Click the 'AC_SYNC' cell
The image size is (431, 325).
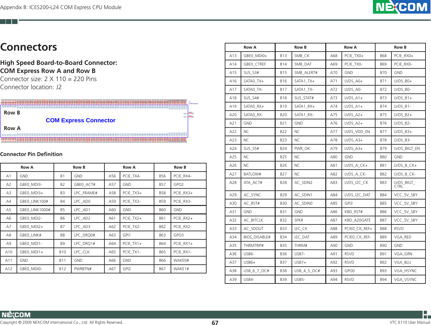tap(258, 195)
